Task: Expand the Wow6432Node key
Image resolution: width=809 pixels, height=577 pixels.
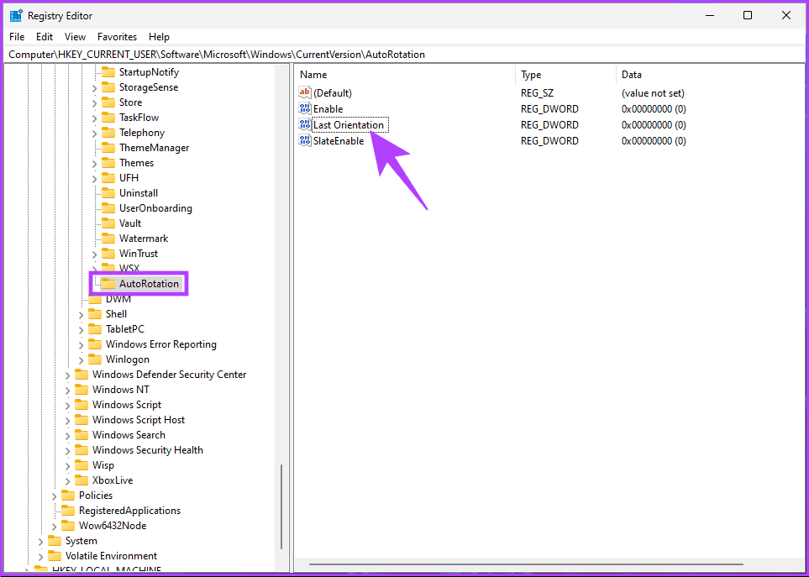Action: click(54, 527)
